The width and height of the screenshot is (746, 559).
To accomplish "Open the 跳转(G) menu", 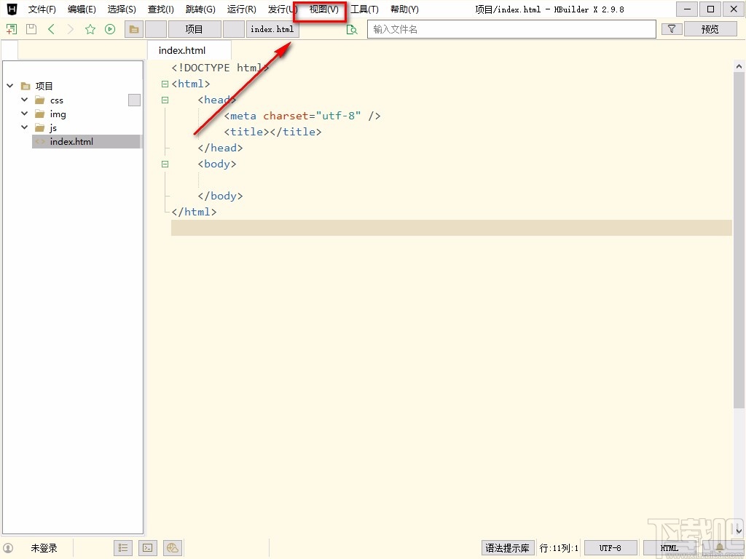I will pyautogui.click(x=200, y=9).
